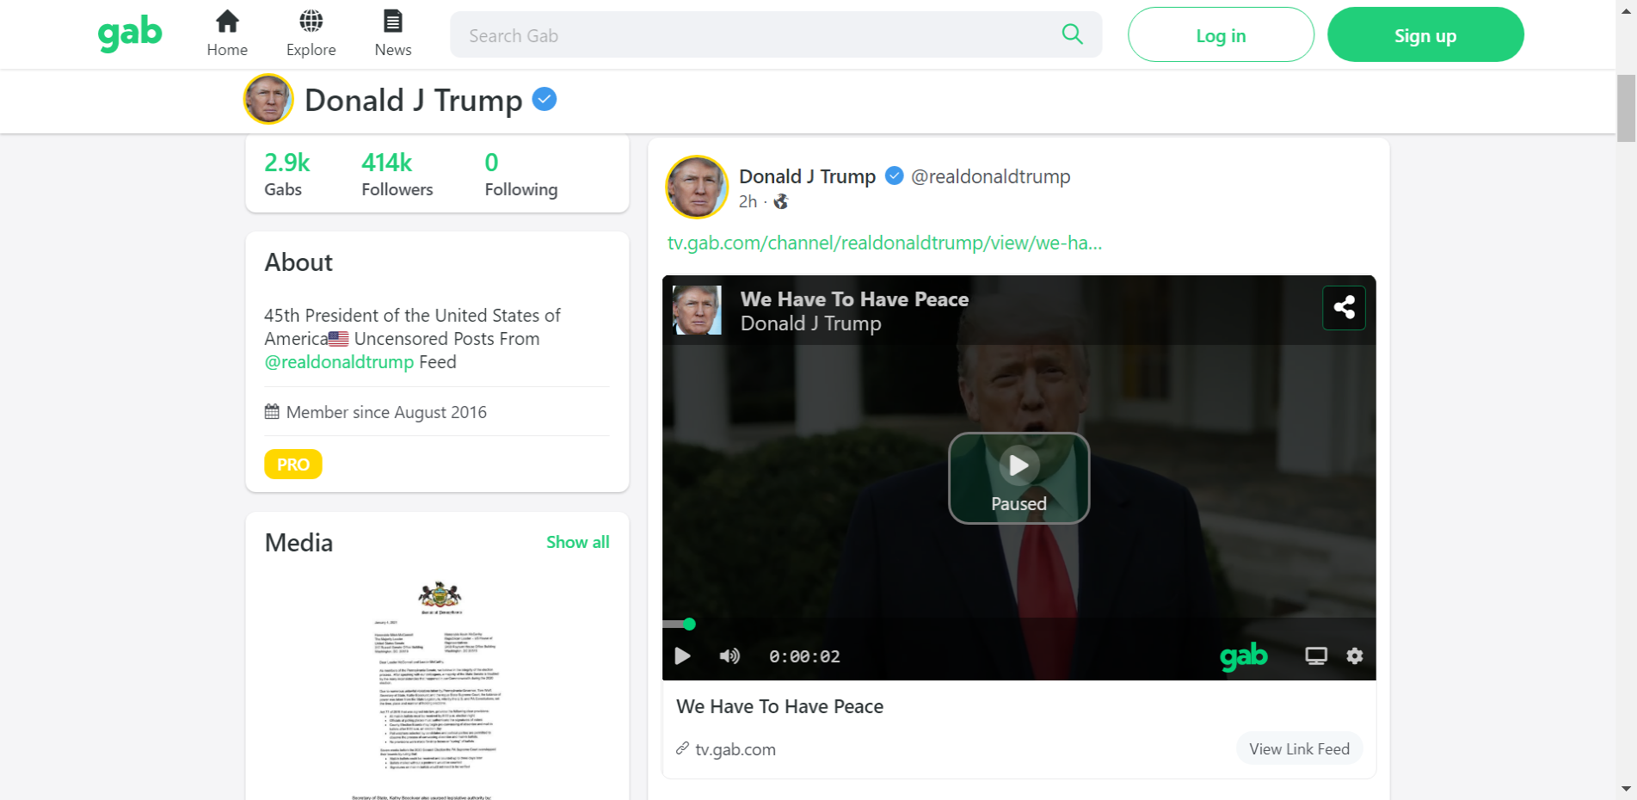Screen dimensions: 1637x800
Task: Open Donald J Trump name in post
Action: click(x=807, y=176)
